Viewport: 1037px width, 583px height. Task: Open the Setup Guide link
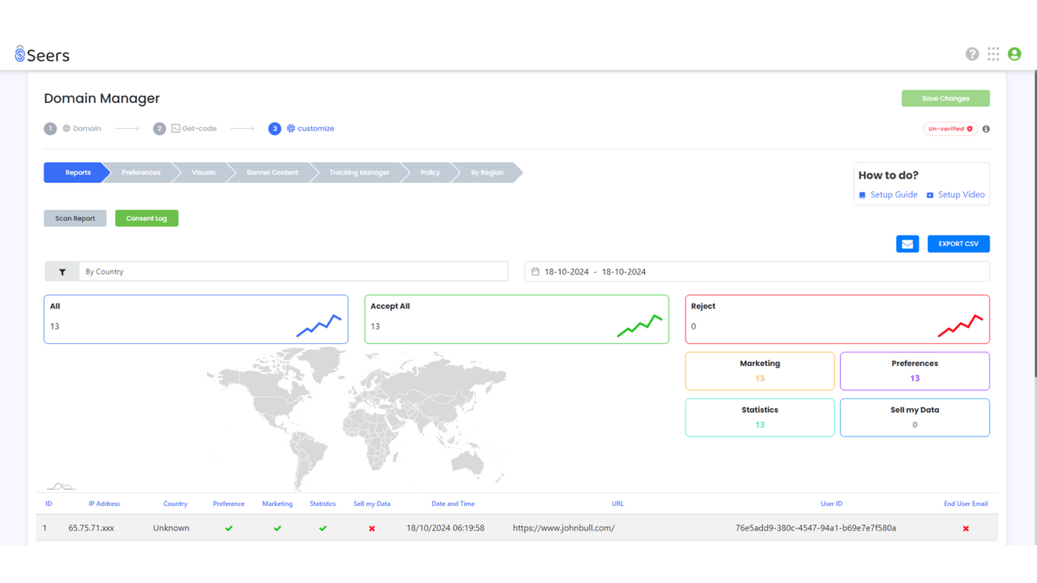coord(888,194)
